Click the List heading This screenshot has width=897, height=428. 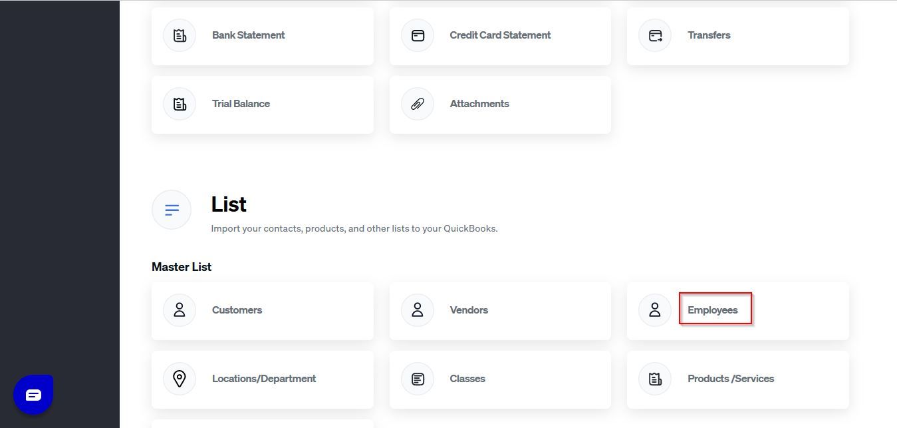229,204
